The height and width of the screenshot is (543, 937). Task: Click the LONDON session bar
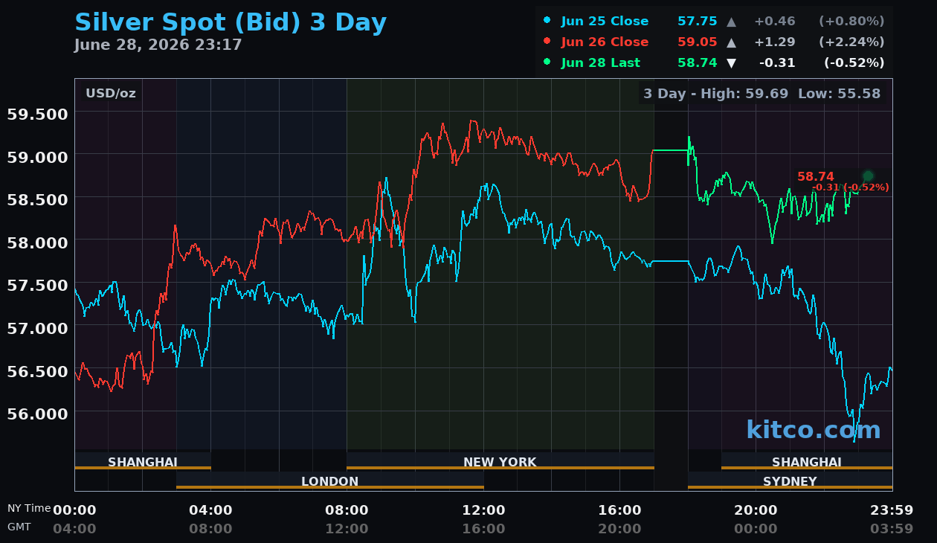coord(330,481)
